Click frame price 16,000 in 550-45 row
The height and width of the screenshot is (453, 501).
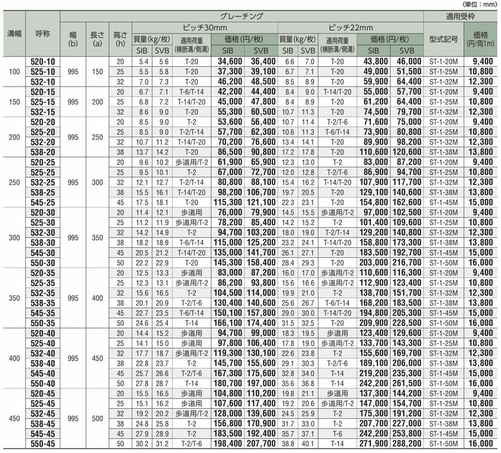click(481, 444)
